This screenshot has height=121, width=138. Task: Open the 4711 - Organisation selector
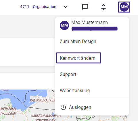click(x=38, y=7)
